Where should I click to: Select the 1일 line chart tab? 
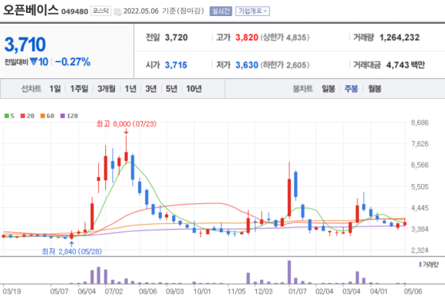pyautogui.click(x=55, y=89)
